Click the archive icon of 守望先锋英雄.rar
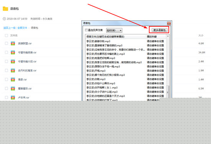The width and height of the screenshot is (211, 144). pos(13,52)
